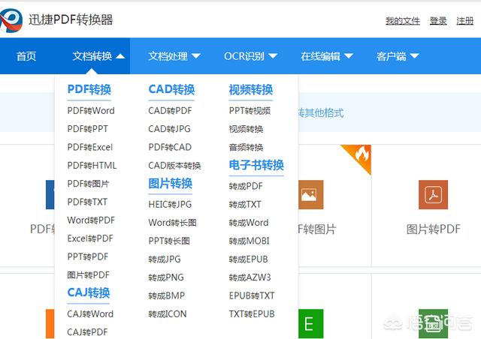Select PDF转PPT menu item
This screenshot has height=339, width=481.
pos(88,128)
